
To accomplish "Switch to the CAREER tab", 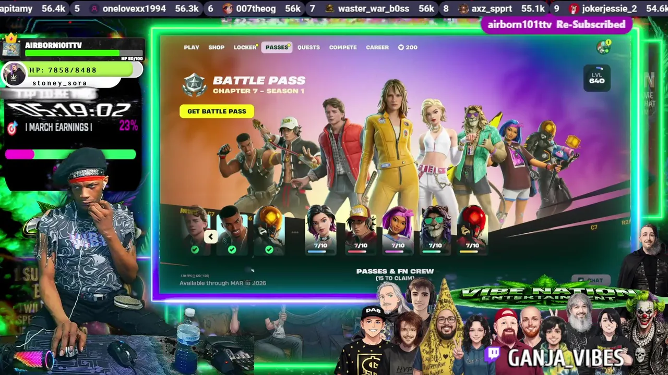I will [x=377, y=47].
